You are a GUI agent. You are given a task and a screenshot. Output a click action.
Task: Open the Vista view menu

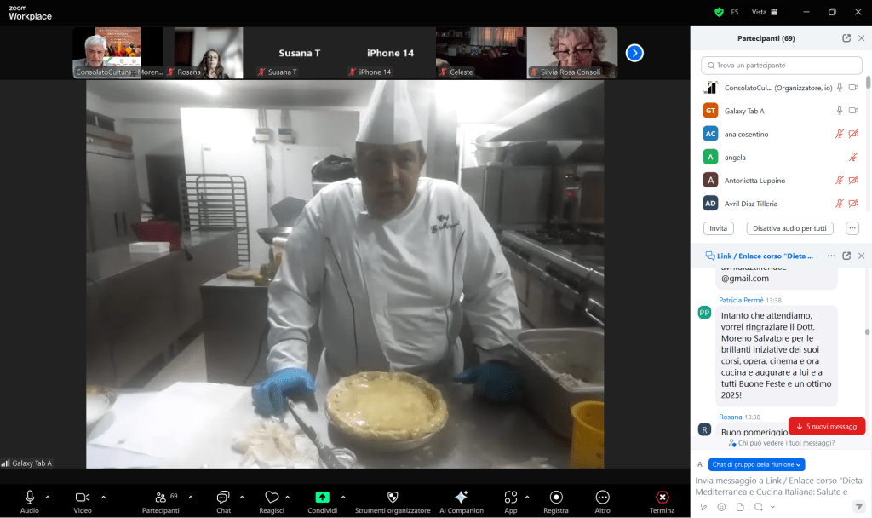click(x=764, y=12)
